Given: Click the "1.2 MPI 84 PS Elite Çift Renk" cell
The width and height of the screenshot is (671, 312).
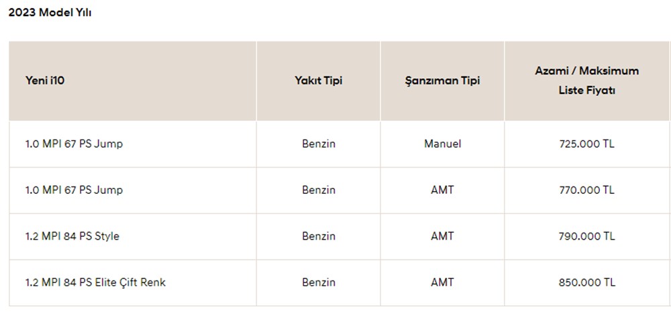Looking at the screenshot, I should click(95, 282).
